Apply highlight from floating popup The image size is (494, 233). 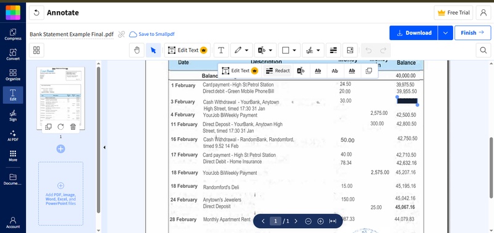tap(301, 70)
